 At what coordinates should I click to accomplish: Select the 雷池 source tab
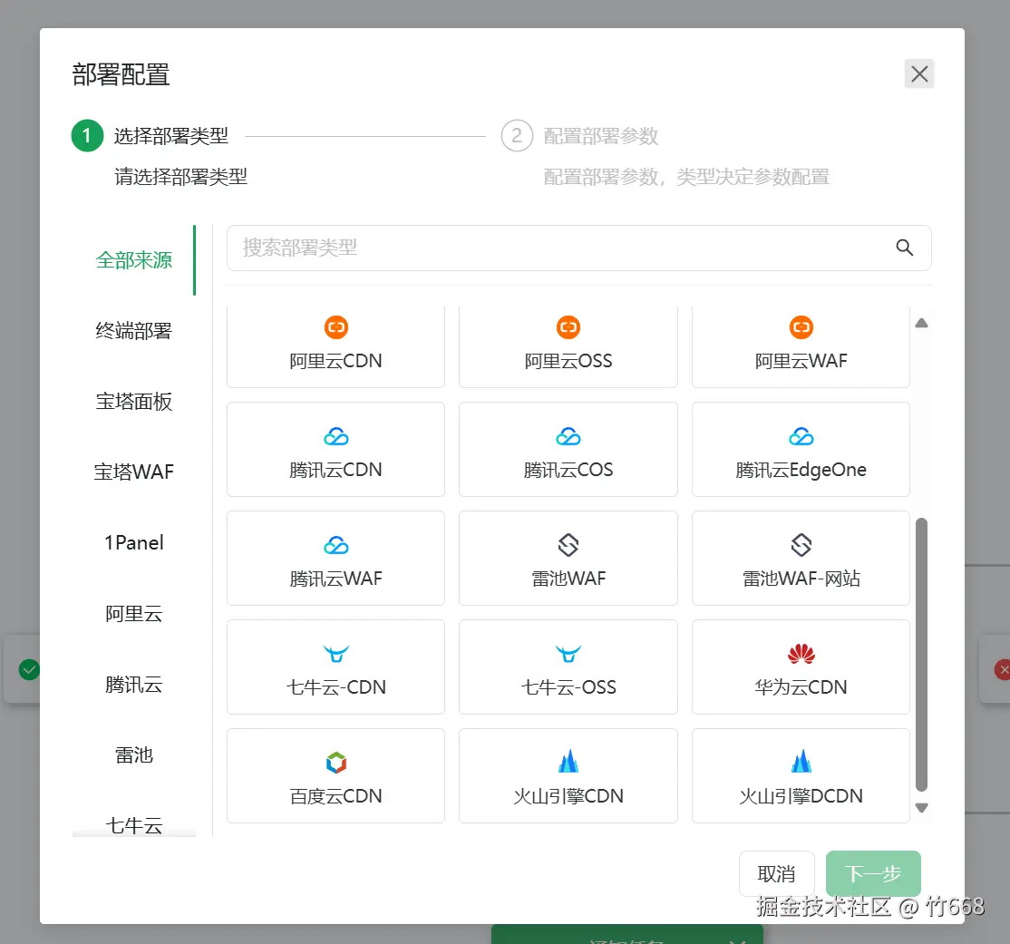(x=134, y=754)
